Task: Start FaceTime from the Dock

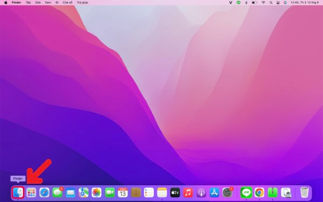Action: [x=110, y=193]
